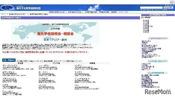Select シカゴ event entry
Image resolution: width=175 pixels, height=98 pixels.
(x=12, y=87)
